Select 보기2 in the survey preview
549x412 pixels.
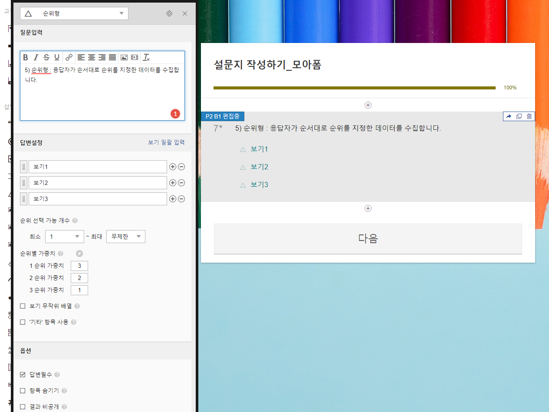(260, 167)
